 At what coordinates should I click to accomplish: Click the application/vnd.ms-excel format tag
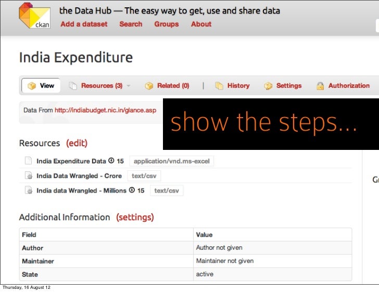[x=172, y=161]
